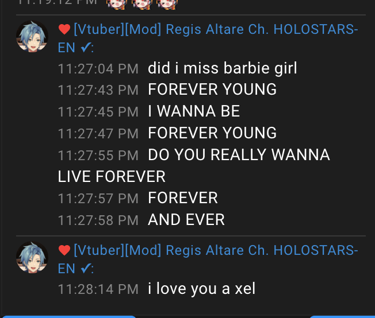This screenshot has width=375, height=318.
Task: Select message 'DO YOU REALLY WANNA LIVE FOREVER'
Action: [x=194, y=165]
